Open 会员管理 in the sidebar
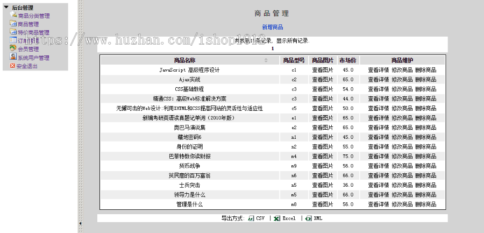This screenshot has height=233, width=484. [28, 49]
